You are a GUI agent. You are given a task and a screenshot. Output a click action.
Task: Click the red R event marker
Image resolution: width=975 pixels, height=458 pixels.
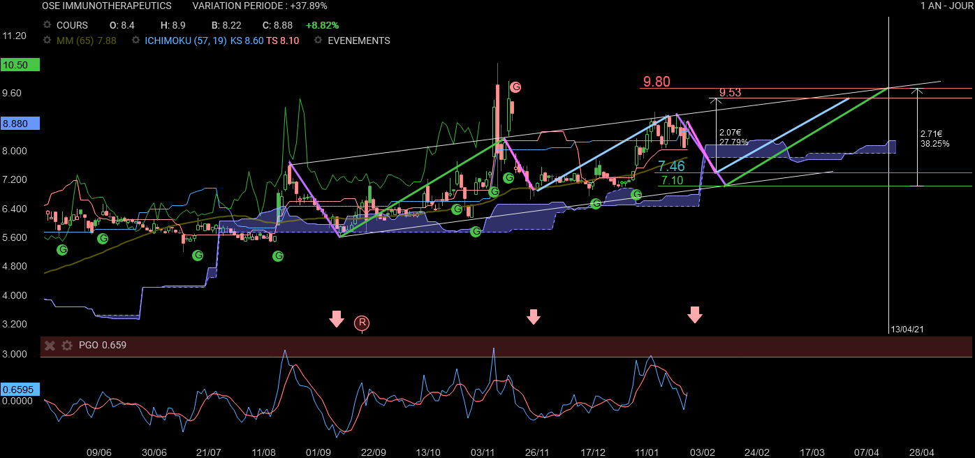(x=362, y=323)
